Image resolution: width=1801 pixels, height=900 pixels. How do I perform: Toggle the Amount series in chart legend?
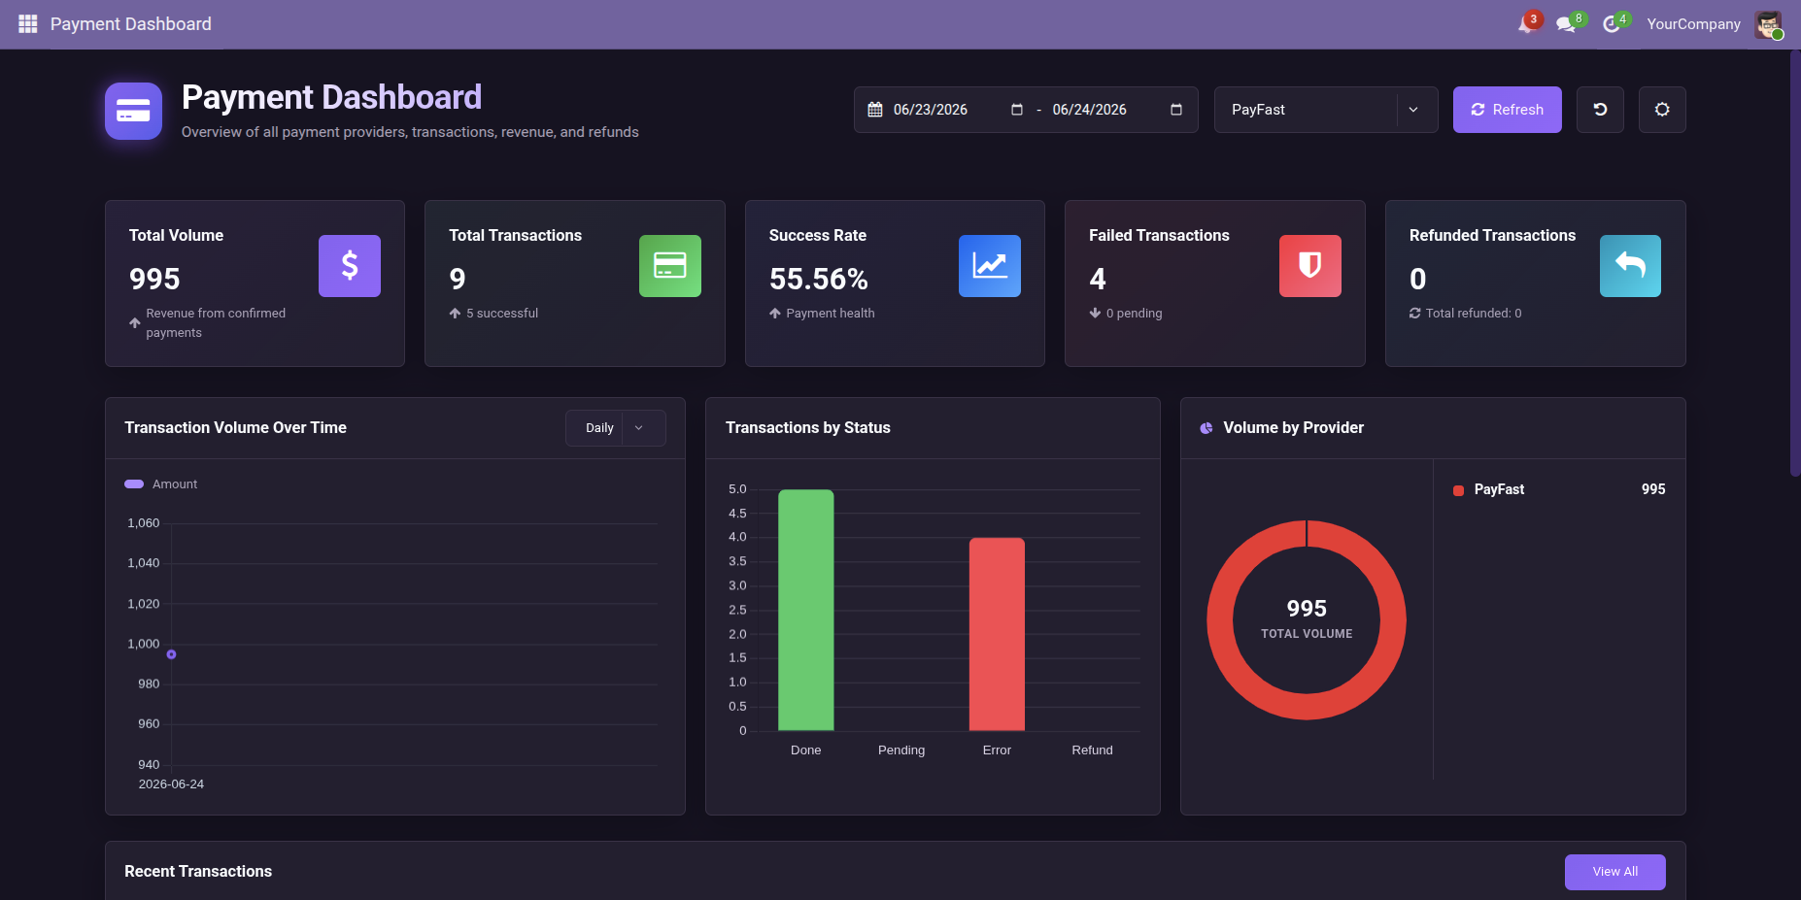point(161,483)
